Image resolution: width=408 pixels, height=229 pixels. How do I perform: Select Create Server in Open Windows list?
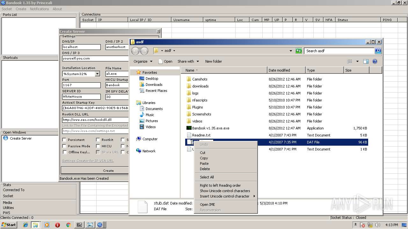tap(21, 138)
